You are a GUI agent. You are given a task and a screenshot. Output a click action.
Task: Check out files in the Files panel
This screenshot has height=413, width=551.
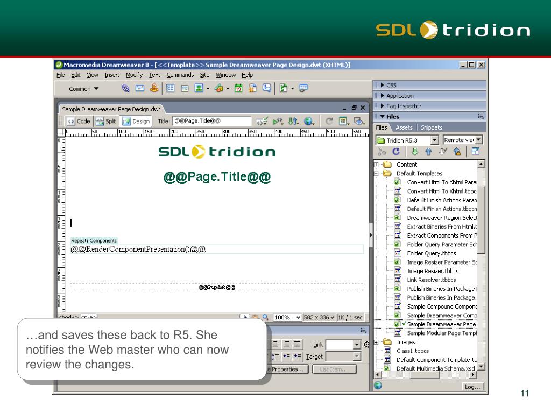point(443,151)
